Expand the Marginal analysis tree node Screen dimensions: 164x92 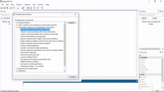(17, 23)
